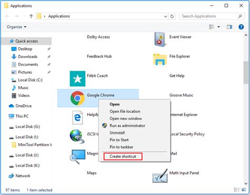The image size is (250, 195).
Task: Click the breadcrumb chevron before Applications
Action: [44, 16]
